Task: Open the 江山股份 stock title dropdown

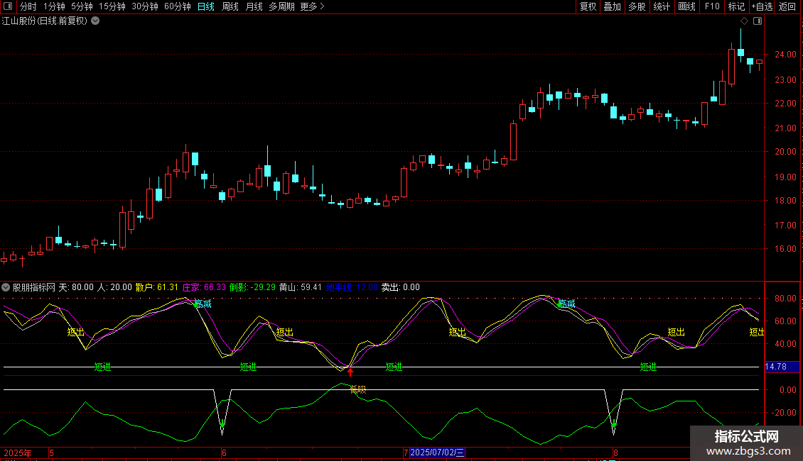Action: click(95, 21)
